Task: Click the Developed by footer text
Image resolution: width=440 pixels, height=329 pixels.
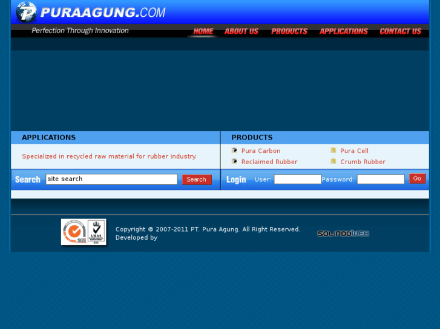Action: tap(136, 237)
